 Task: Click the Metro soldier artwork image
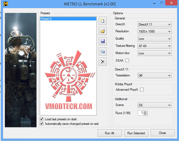[21, 70]
